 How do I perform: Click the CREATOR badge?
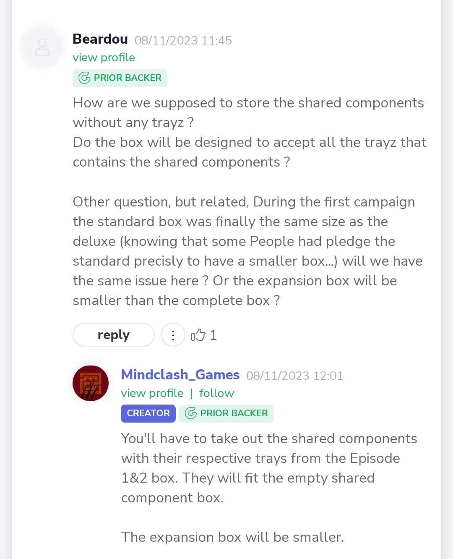pos(148,413)
